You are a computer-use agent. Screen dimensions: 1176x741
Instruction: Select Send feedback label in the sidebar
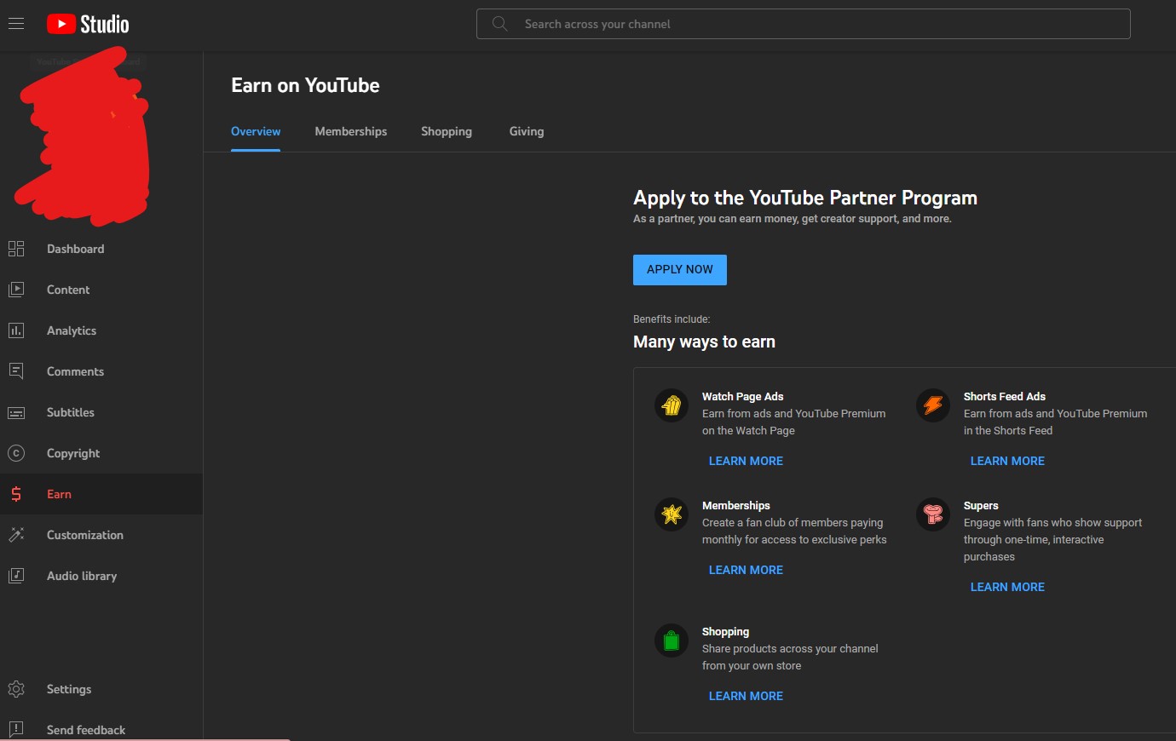[x=86, y=730]
